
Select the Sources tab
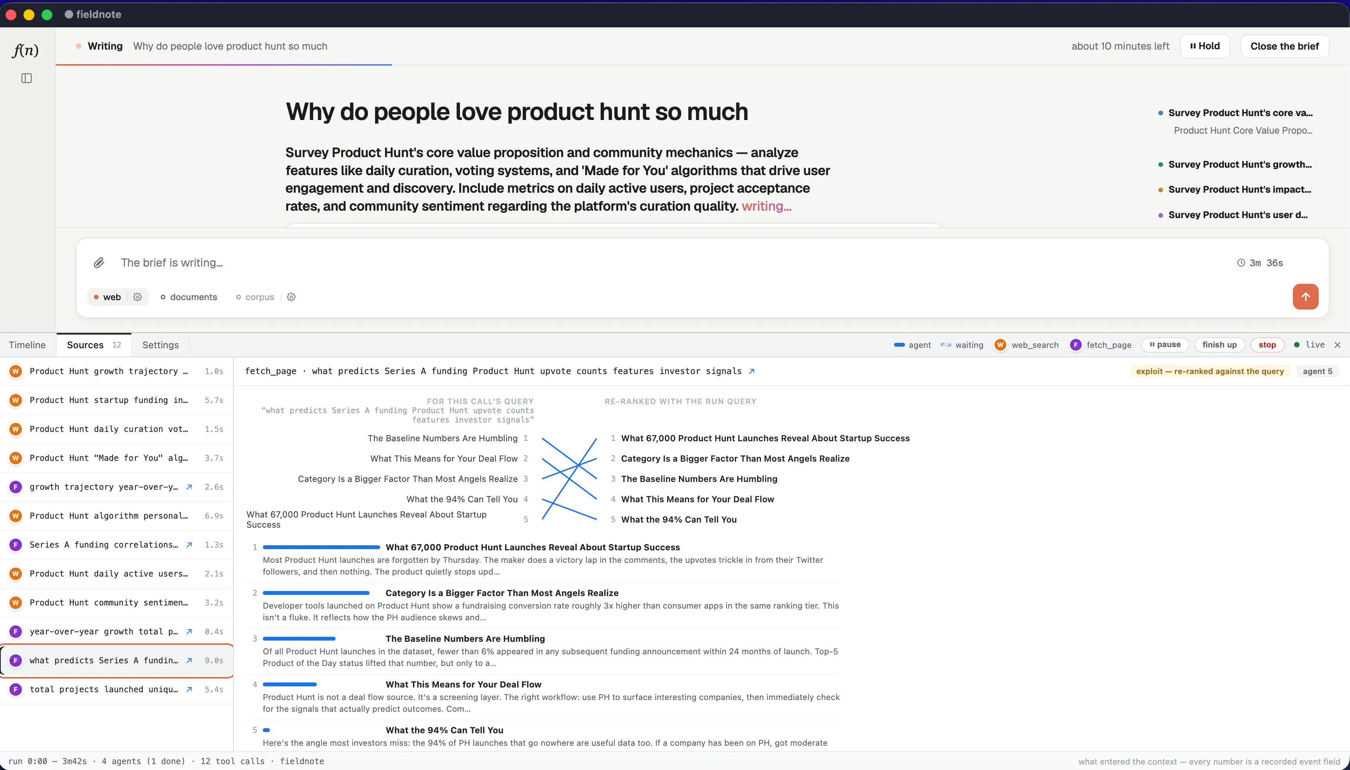pyautogui.click(x=93, y=345)
